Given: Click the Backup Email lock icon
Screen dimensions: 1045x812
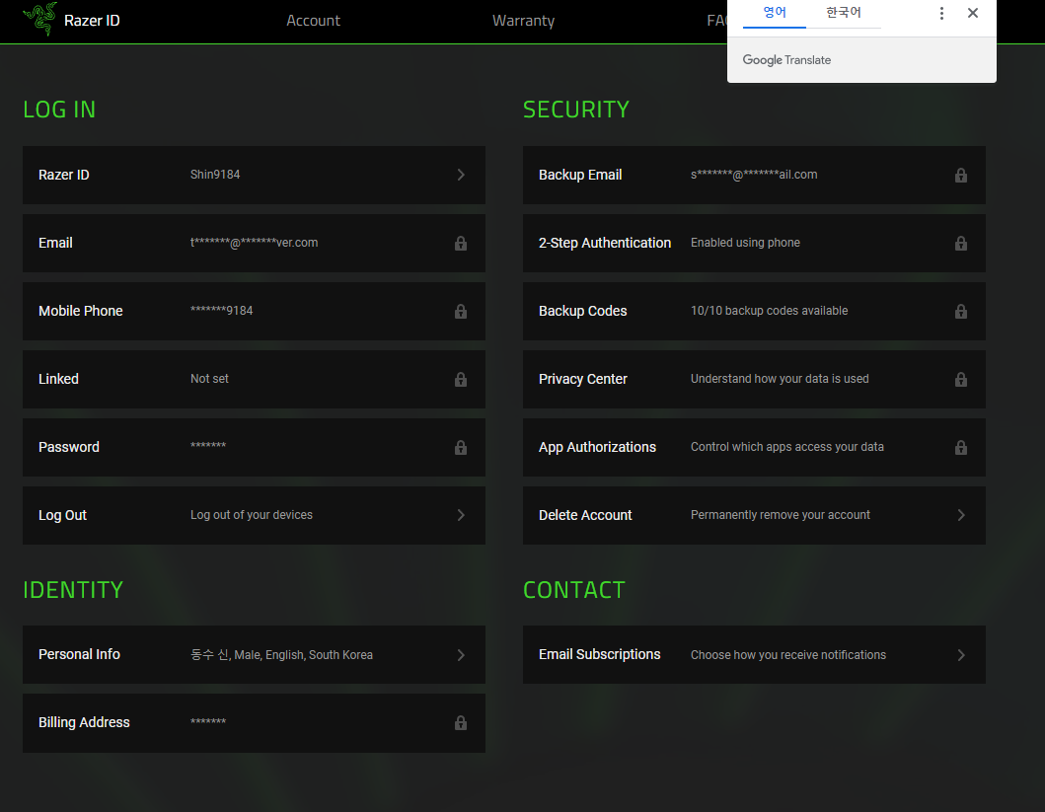Looking at the screenshot, I should tap(961, 176).
